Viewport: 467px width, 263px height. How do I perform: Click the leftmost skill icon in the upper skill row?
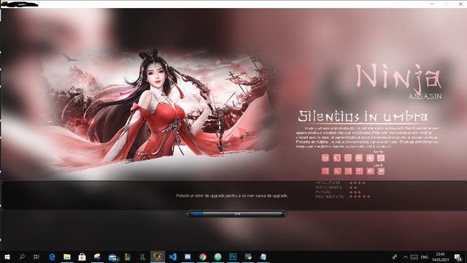point(325,158)
